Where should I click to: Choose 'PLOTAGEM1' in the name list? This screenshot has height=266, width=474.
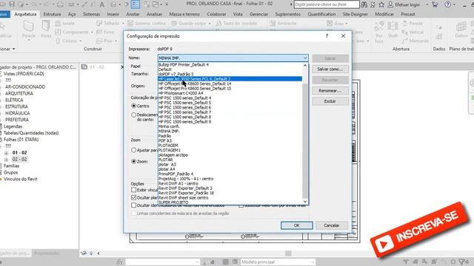click(x=170, y=150)
